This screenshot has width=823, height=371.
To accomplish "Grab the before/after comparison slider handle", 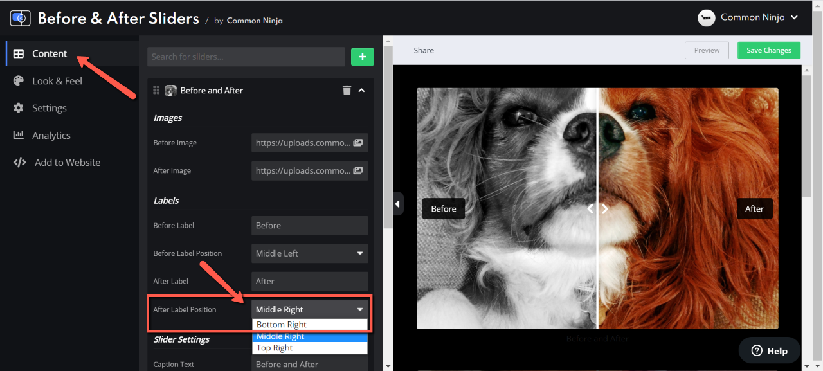I will [x=597, y=208].
